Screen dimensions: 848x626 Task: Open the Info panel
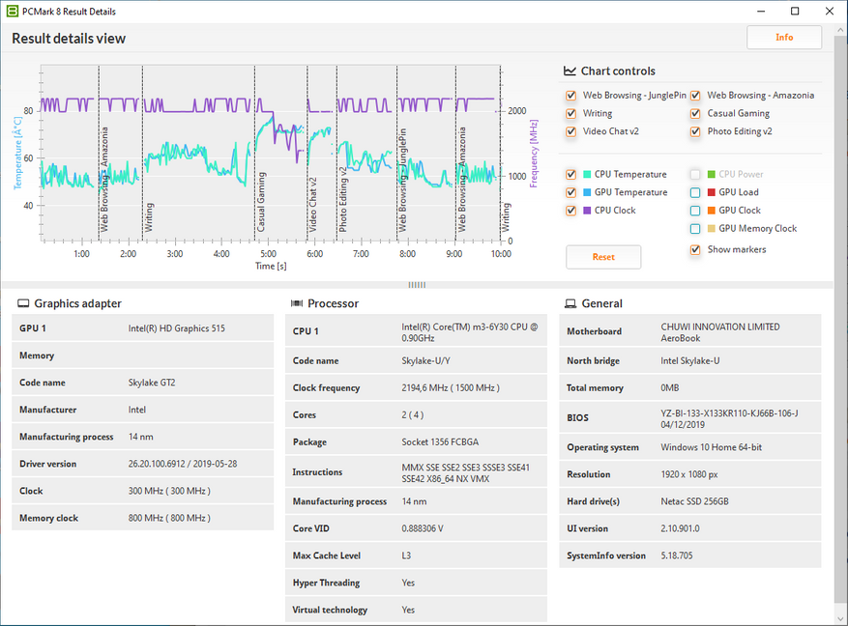pyautogui.click(x=783, y=38)
